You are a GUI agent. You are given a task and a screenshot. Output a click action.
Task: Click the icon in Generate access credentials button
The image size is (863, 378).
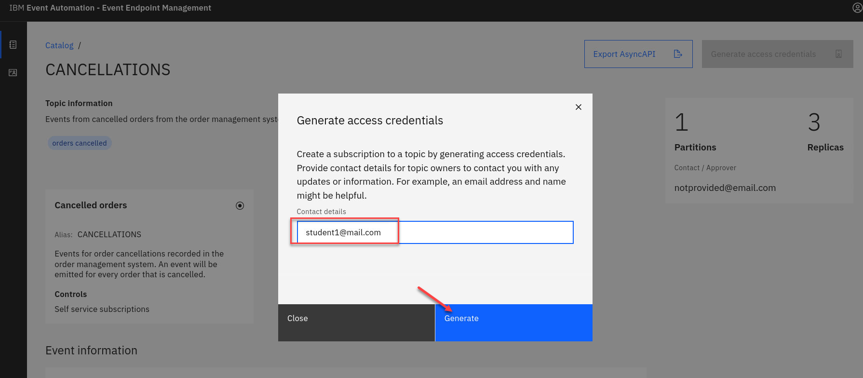838,54
